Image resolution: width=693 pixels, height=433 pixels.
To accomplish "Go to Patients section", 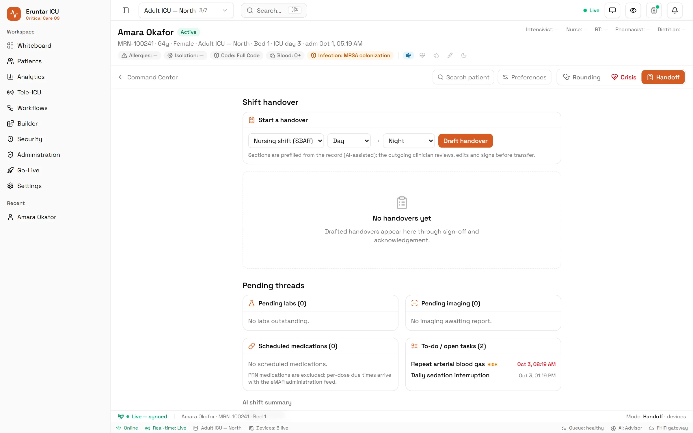I will click(x=55, y=61).
